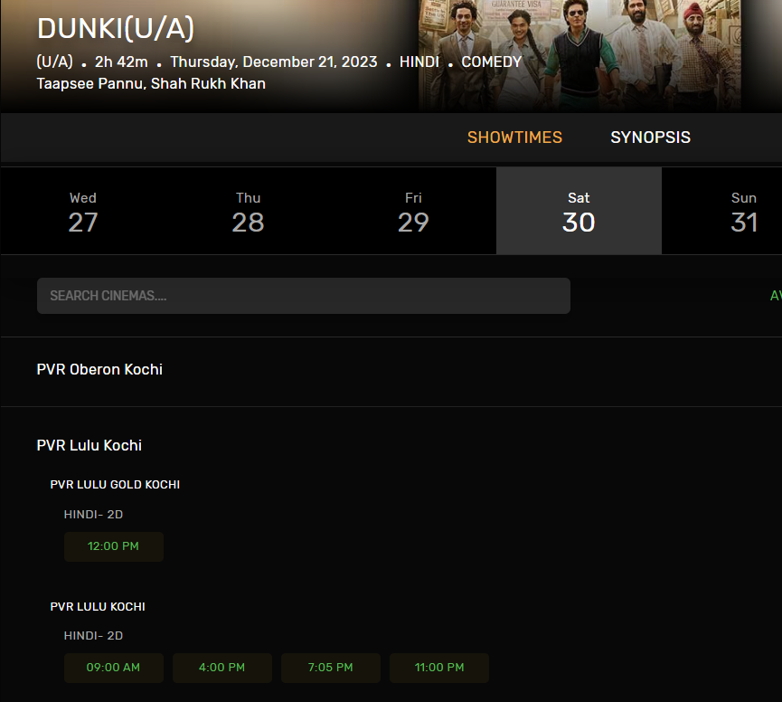
Task: Book the 7:05 PM show
Action: 331,668
